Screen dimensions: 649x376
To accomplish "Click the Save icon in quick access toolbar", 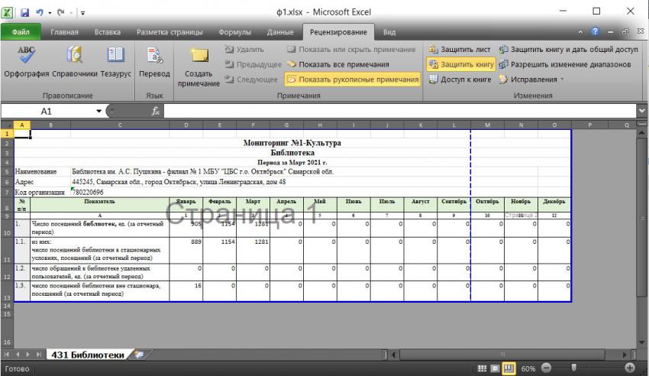I will pyautogui.click(x=25, y=12).
